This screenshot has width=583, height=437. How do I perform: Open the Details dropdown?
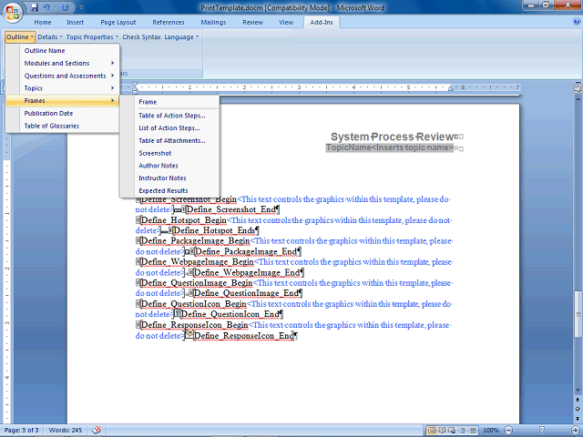click(50, 36)
